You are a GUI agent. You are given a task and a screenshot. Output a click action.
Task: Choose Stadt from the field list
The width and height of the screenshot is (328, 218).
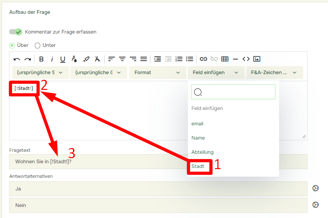198,166
